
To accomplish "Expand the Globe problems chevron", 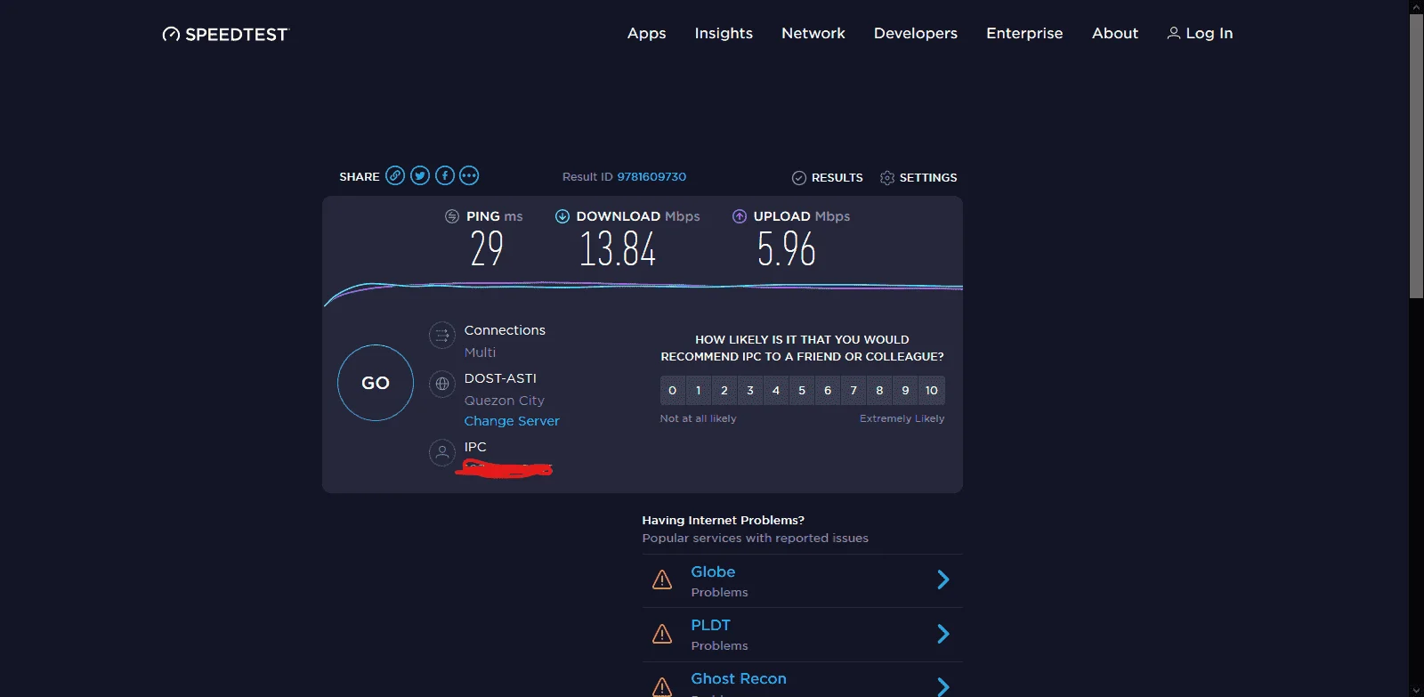I will pyautogui.click(x=943, y=580).
